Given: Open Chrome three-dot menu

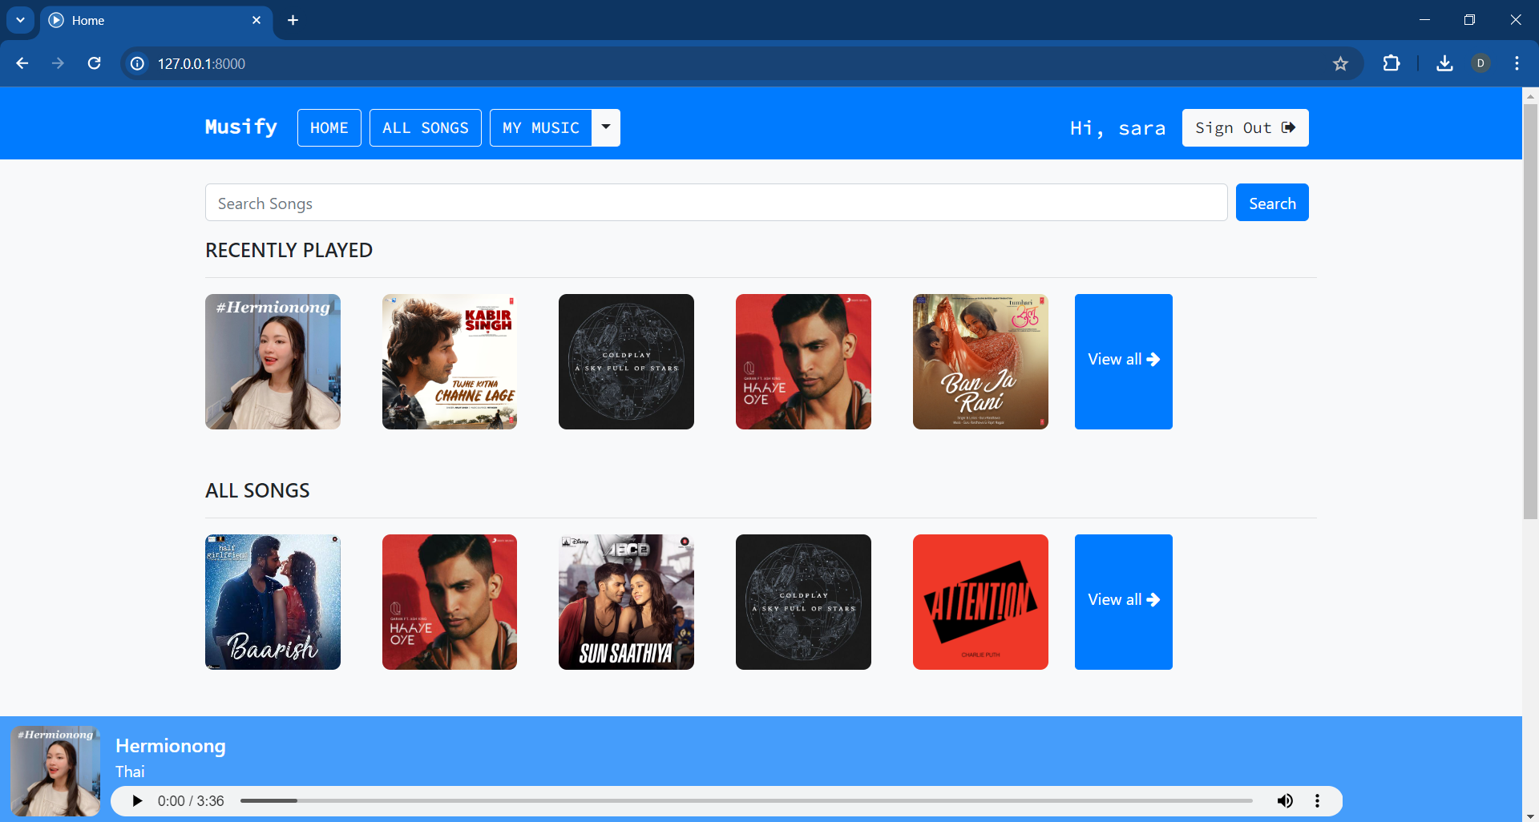Looking at the screenshot, I should [x=1517, y=63].
